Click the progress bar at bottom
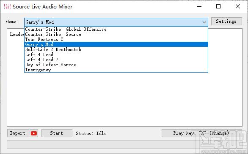Viewport: 248px width, 154px height. click(x=124, y=144)
